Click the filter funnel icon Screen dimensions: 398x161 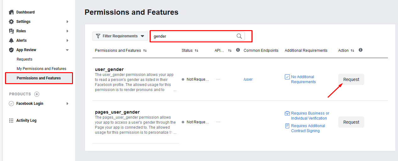click(x=98, y=36)
